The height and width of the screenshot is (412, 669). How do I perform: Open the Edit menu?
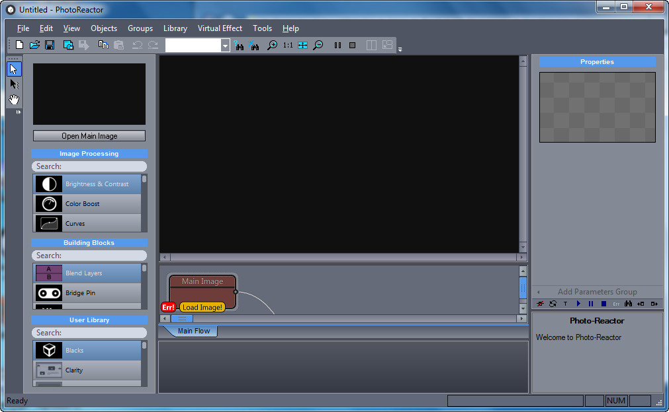46,28
